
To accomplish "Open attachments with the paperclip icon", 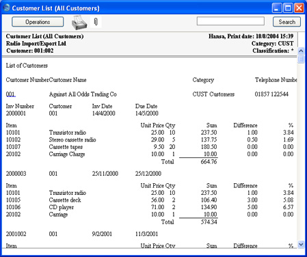I will pos(96,22).
